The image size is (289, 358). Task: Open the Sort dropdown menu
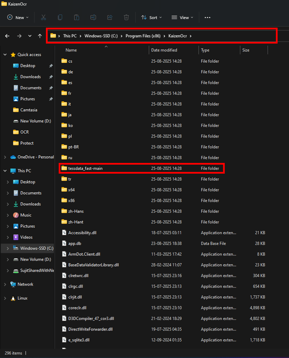pos(151,17)
